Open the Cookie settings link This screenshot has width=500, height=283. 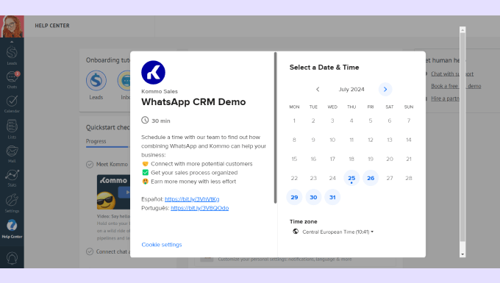162,245
